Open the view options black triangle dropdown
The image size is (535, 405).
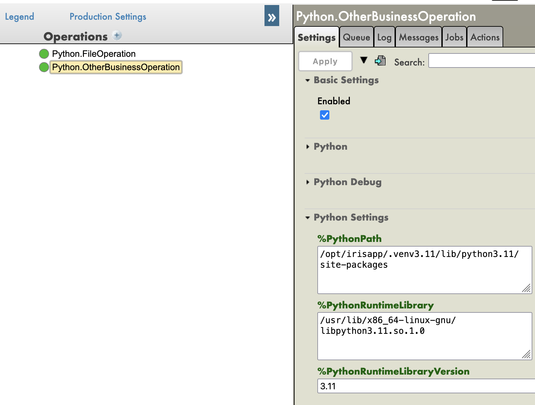pyautogui.click(x=363, y=60)
